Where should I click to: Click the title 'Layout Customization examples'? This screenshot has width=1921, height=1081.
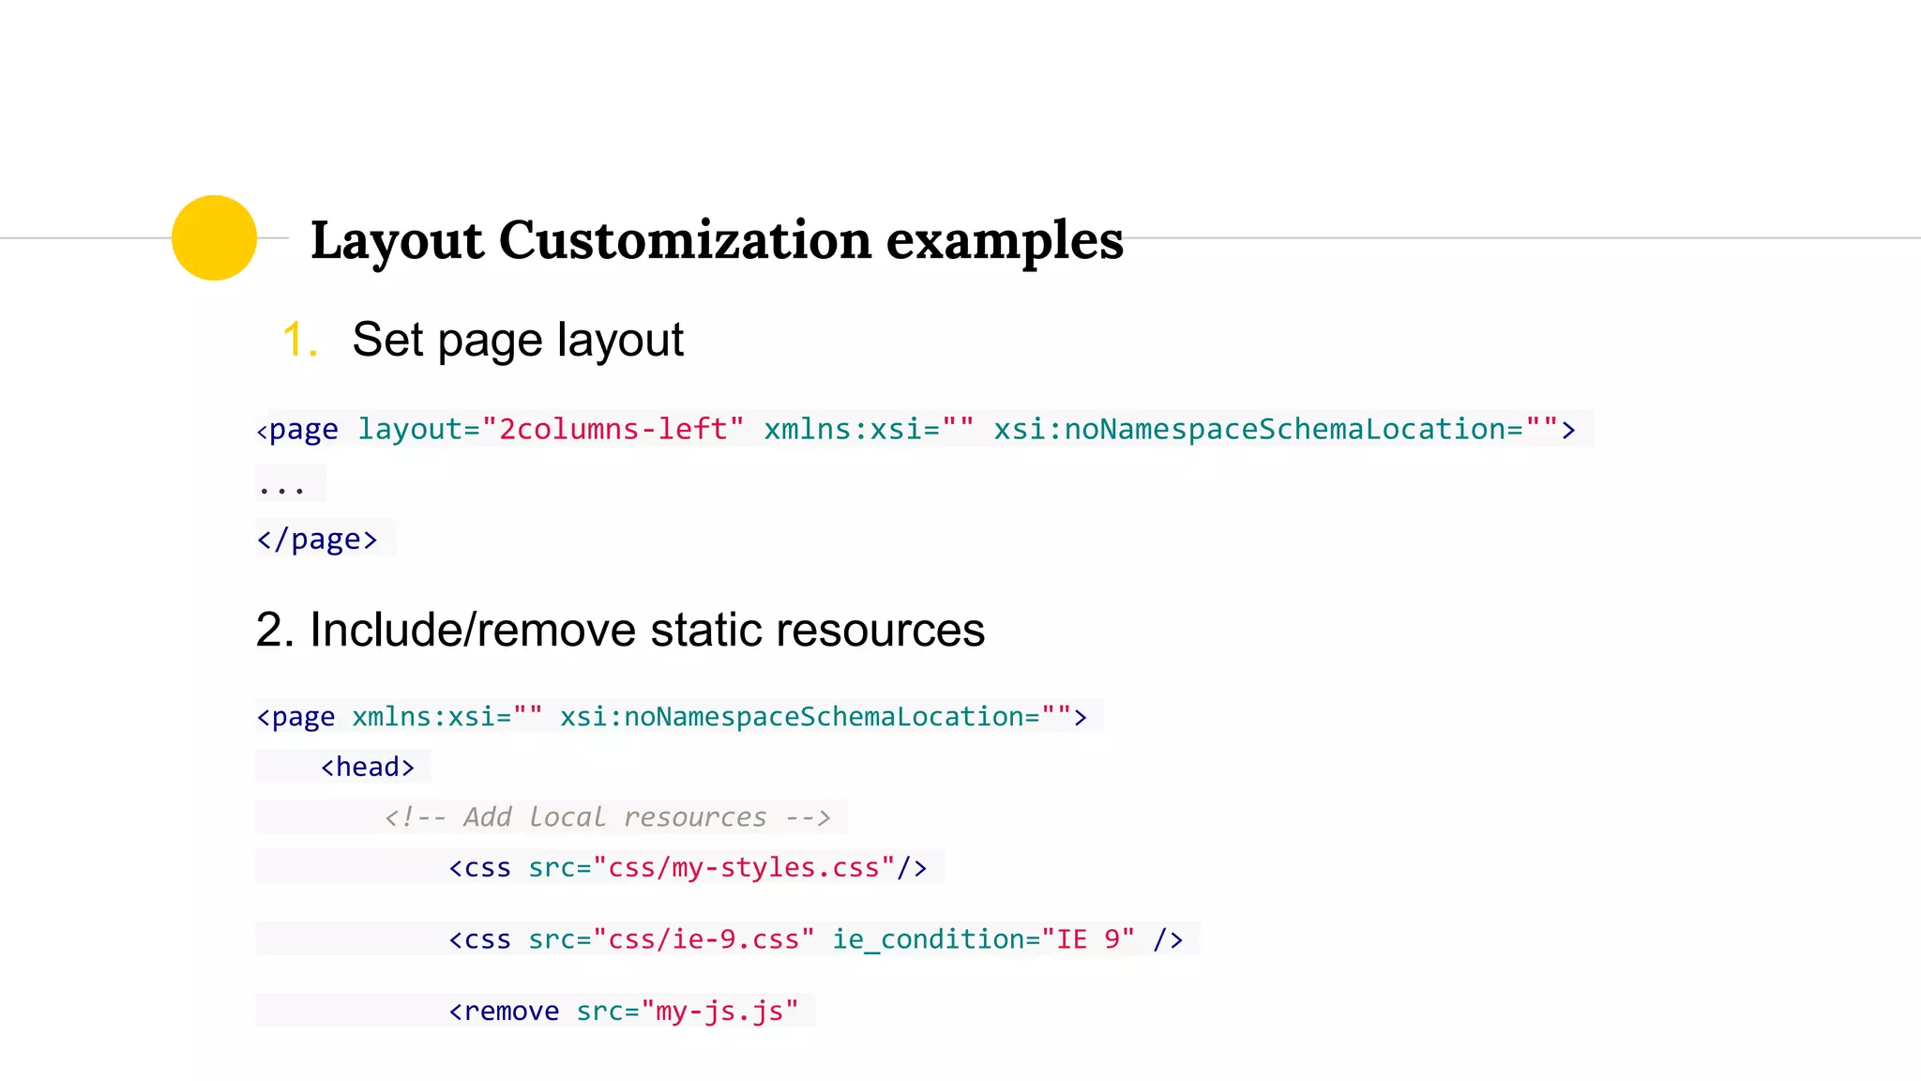(x=717, y=240)
